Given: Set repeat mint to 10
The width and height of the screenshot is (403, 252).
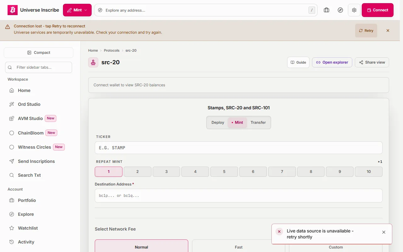Looking at the screenshot, I should (369, 172).
